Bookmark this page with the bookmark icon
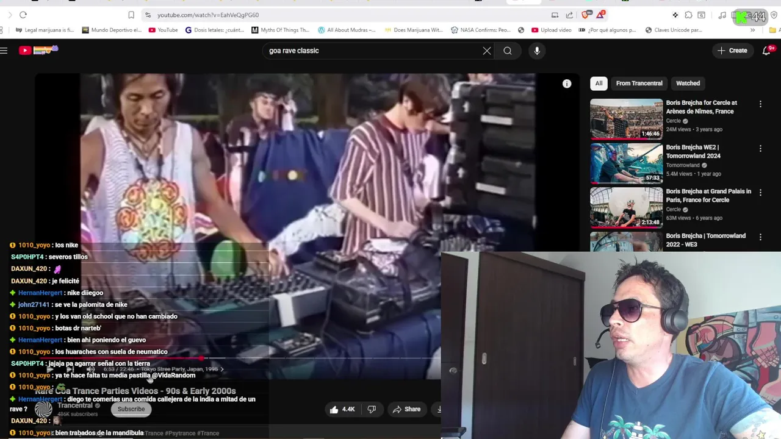 pyautogui.click(x=131, y=15)
